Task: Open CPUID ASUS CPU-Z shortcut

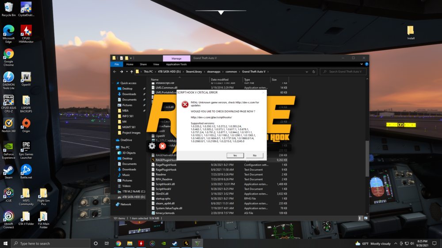Action: pos(8,104)
